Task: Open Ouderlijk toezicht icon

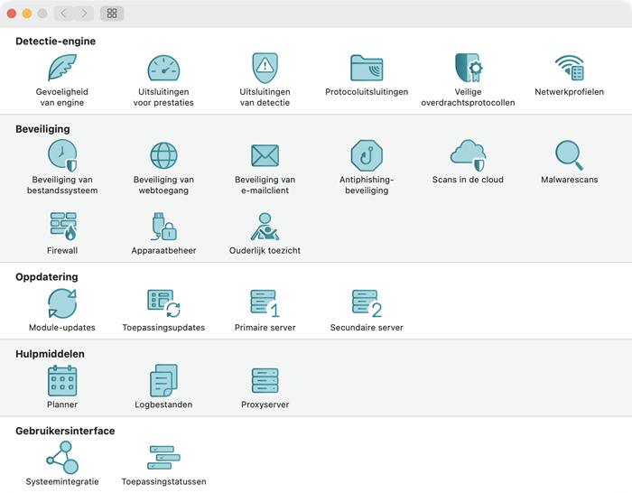Action: 265,226
